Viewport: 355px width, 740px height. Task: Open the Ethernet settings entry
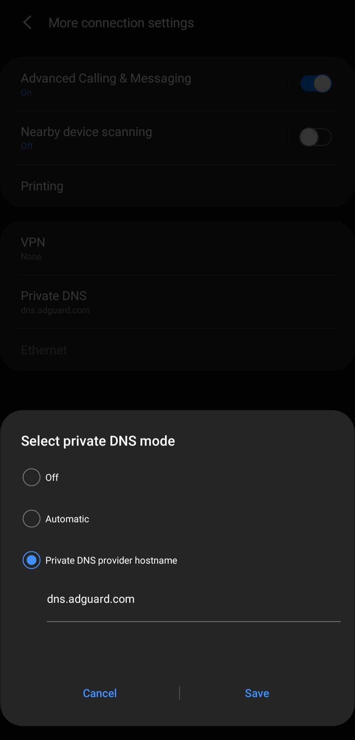click(x=44, y=350)
